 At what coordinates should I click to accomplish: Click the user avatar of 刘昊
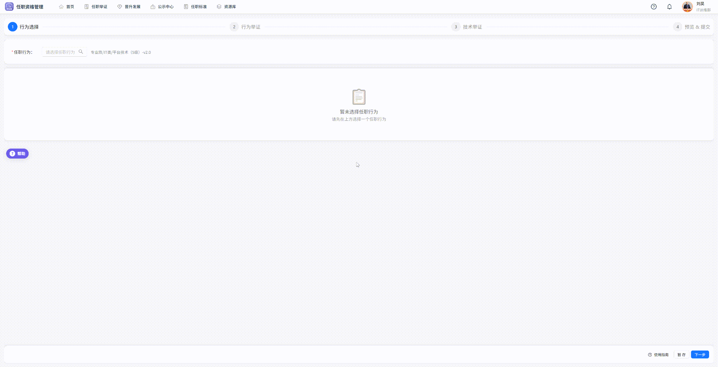click(x=687, y=7)
